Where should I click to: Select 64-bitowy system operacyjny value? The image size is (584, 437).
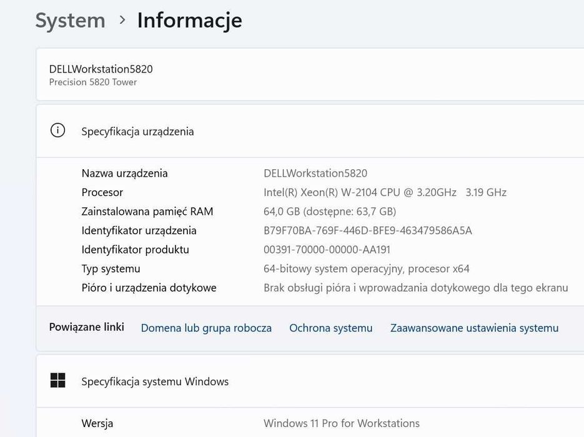pyautogui.click(x=367, y=268)
